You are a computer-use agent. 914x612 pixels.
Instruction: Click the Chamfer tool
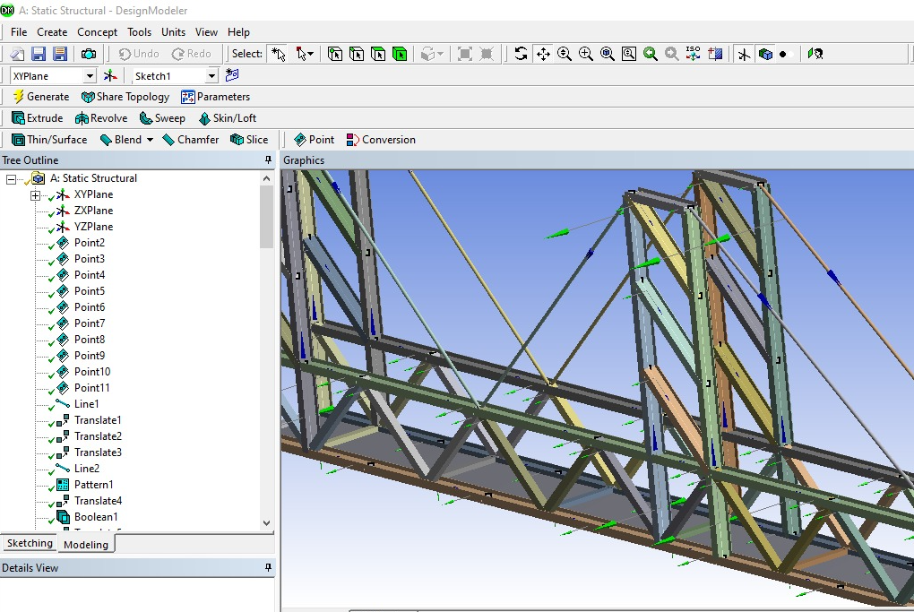coord(191,140)
